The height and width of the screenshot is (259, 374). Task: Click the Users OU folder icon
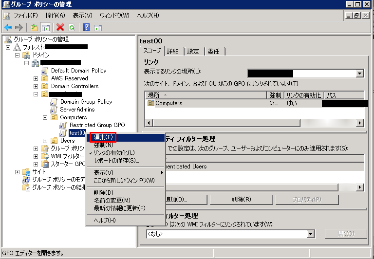click(54, 141)
